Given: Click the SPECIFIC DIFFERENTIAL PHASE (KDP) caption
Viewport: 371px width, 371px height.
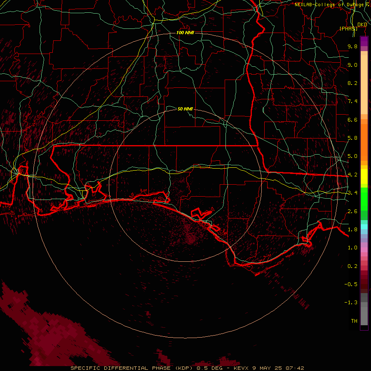Looking at the screenshot, I should [x=132, y=368].
